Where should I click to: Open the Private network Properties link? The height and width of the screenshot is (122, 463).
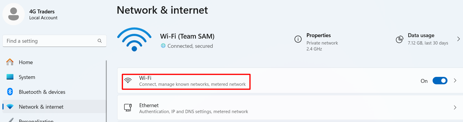tap(322, 43)
